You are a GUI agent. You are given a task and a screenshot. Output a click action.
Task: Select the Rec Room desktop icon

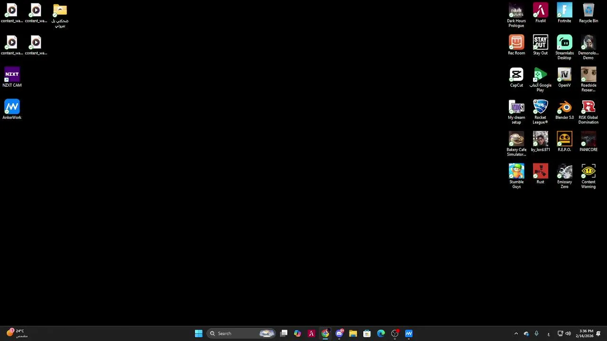(x=516, y=45)
